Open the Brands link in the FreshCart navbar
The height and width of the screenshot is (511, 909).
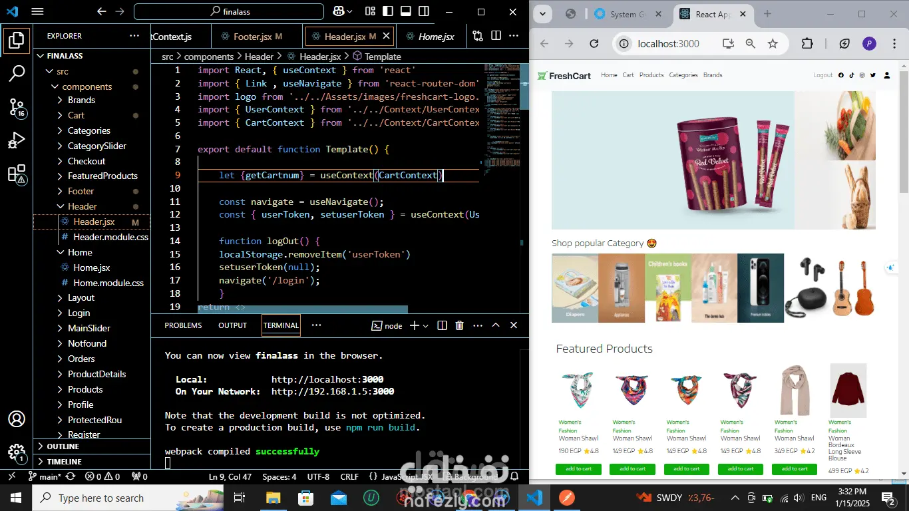point(713,75)
